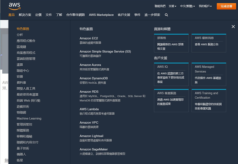Open the Amazon RDS link

(x=89, y=92)
